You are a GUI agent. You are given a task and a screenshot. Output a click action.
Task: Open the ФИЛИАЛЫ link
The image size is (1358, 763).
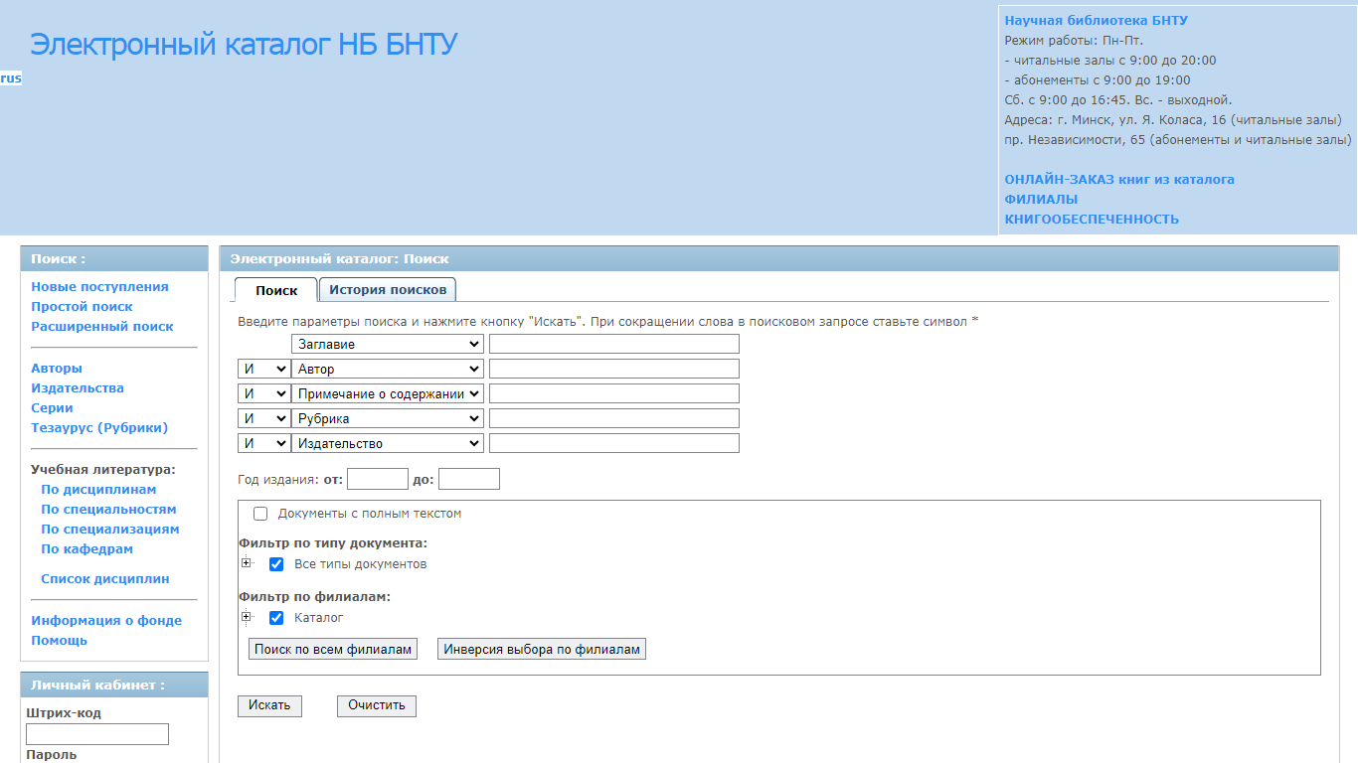[x=1041, y=200]
